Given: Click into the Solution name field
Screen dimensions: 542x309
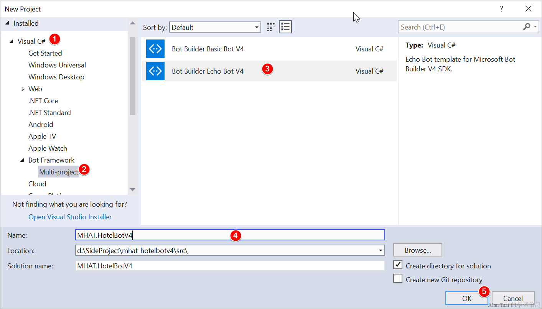Looking at the screenshot, I should tap(230, 266).
